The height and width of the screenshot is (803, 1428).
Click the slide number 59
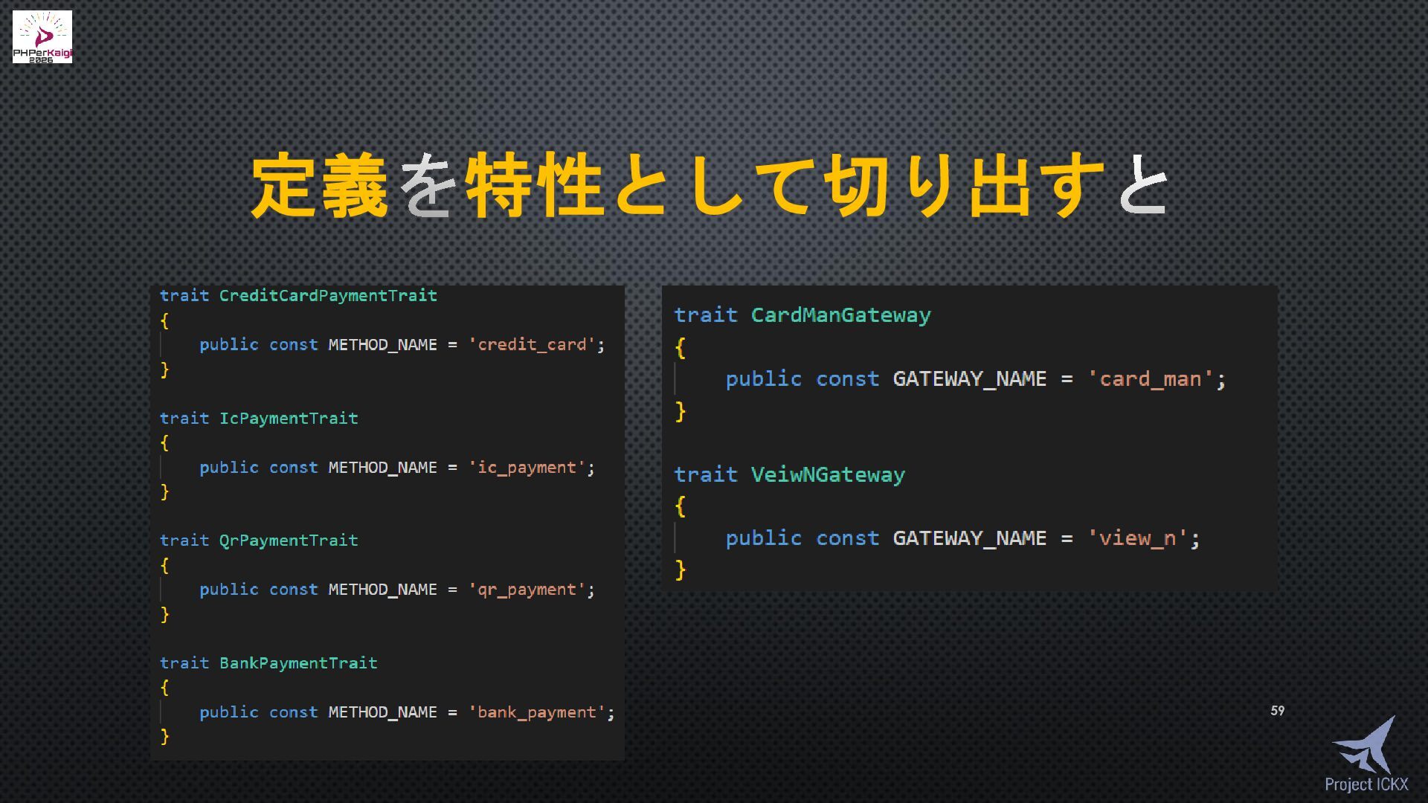tap(1277, 711)
